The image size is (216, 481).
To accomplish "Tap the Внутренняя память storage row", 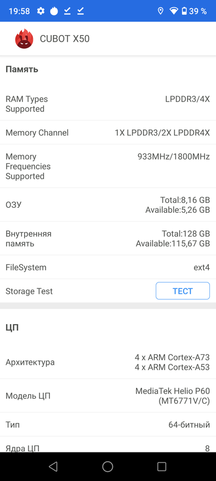I will [x=108, y=239].
